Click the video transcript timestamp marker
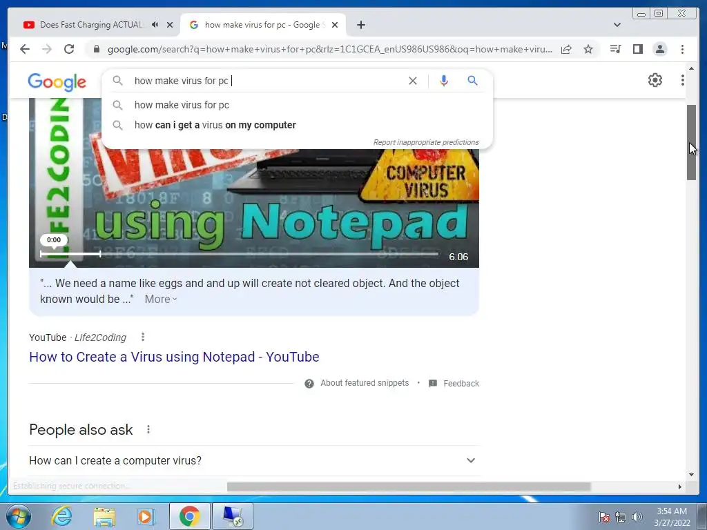The image size is (707, 530). [x=54, y=239]
